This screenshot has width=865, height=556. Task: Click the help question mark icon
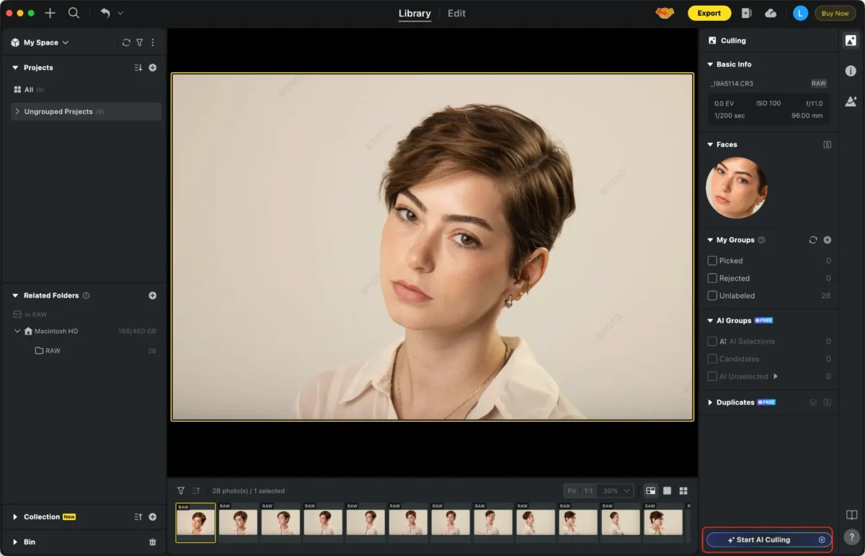(853, 537)
